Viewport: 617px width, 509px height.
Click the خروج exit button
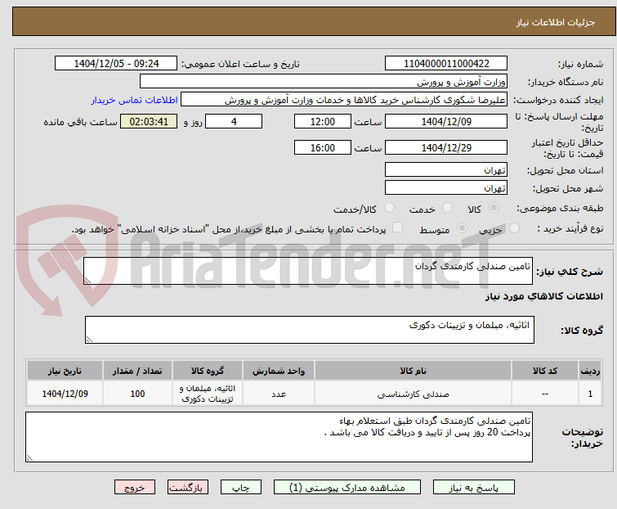pos(135,488)
